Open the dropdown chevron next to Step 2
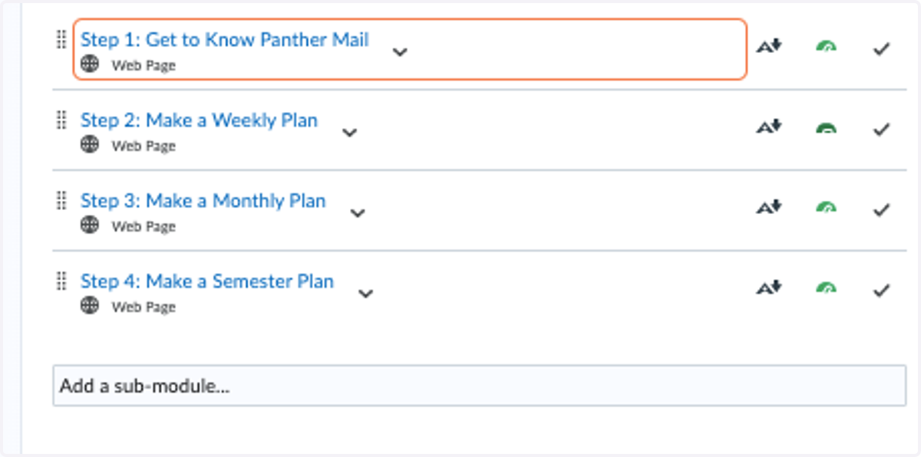This screenshot has width=921, height=457. [349, 133]
